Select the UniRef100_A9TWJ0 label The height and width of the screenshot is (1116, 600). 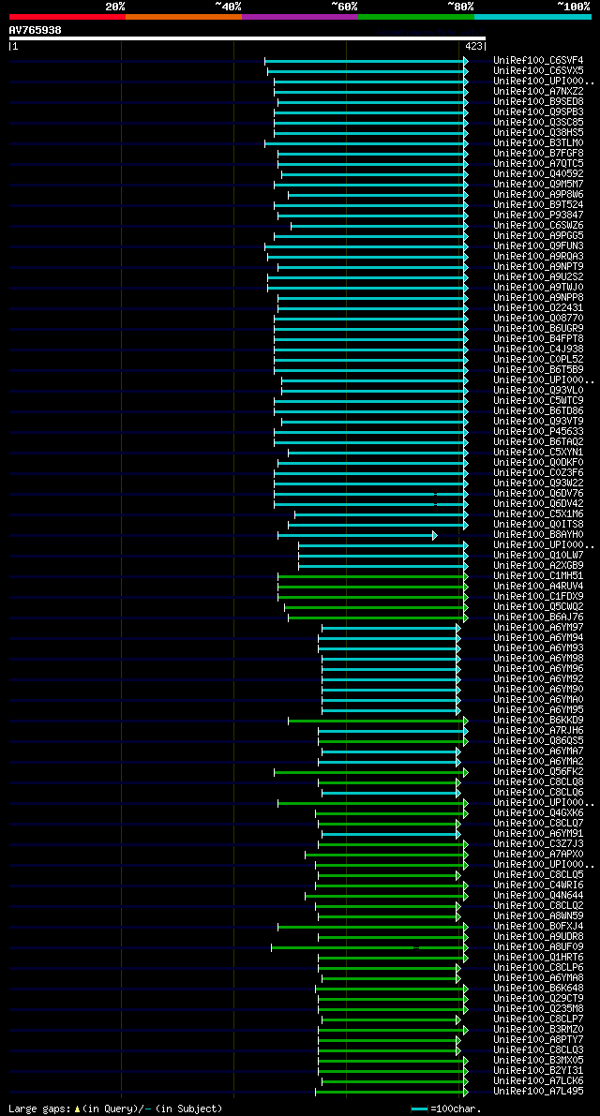(538, 288)
